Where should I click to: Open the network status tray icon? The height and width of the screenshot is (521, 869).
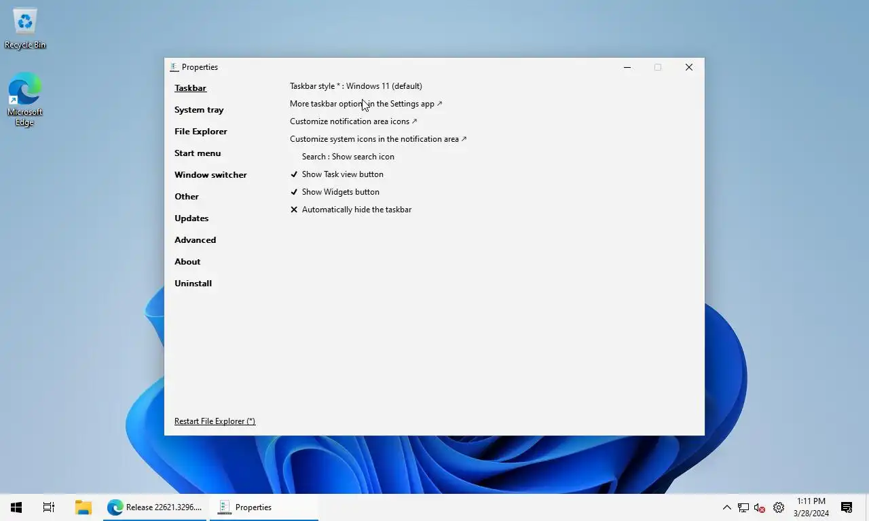[x=743, y=507]
